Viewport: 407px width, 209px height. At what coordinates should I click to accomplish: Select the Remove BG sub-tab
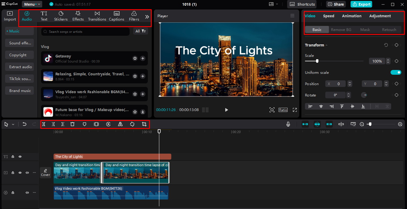341,29
